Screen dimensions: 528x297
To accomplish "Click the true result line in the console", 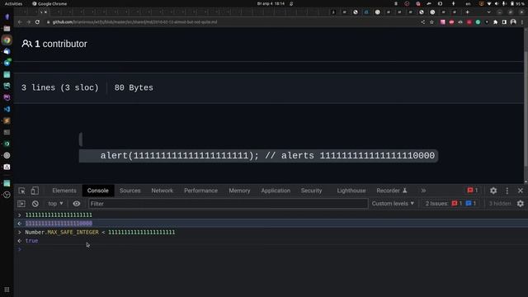I will coord(271,241).
